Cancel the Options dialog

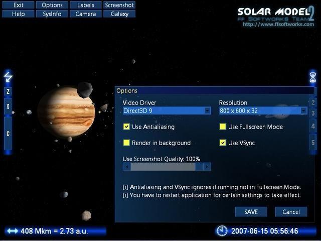click(x=291, y=212)
